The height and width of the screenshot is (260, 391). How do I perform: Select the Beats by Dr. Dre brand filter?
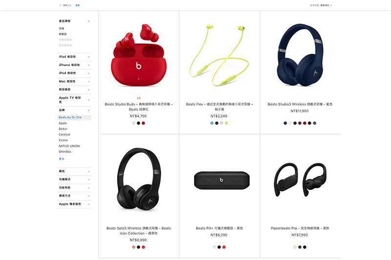tap(70, 118)
